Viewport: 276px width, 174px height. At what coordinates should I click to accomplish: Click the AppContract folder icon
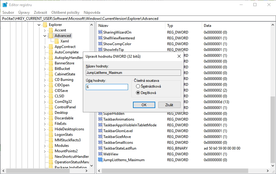(x=51, y=47)
